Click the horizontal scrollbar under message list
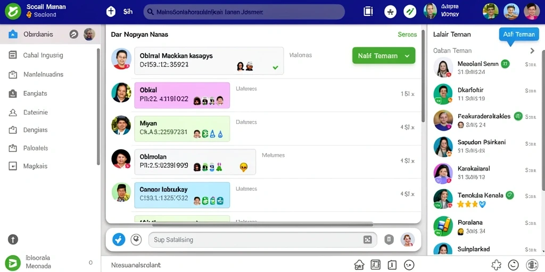Image resolution: width=545 pixels, height=272 pixels. coord(262,225)
